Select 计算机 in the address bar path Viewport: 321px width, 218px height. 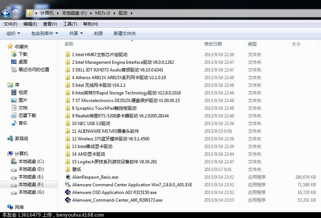[x=47, y=13]
